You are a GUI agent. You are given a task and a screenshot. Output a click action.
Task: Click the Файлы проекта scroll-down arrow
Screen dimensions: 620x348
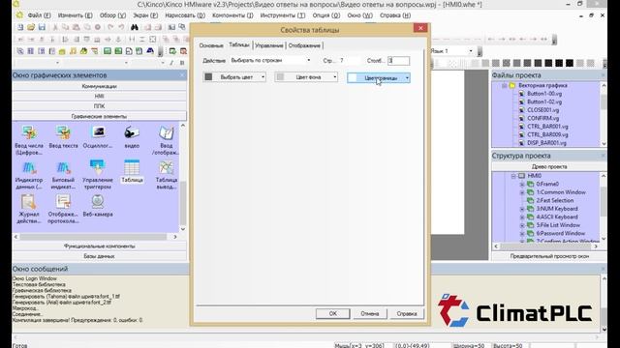click(604, 144)
